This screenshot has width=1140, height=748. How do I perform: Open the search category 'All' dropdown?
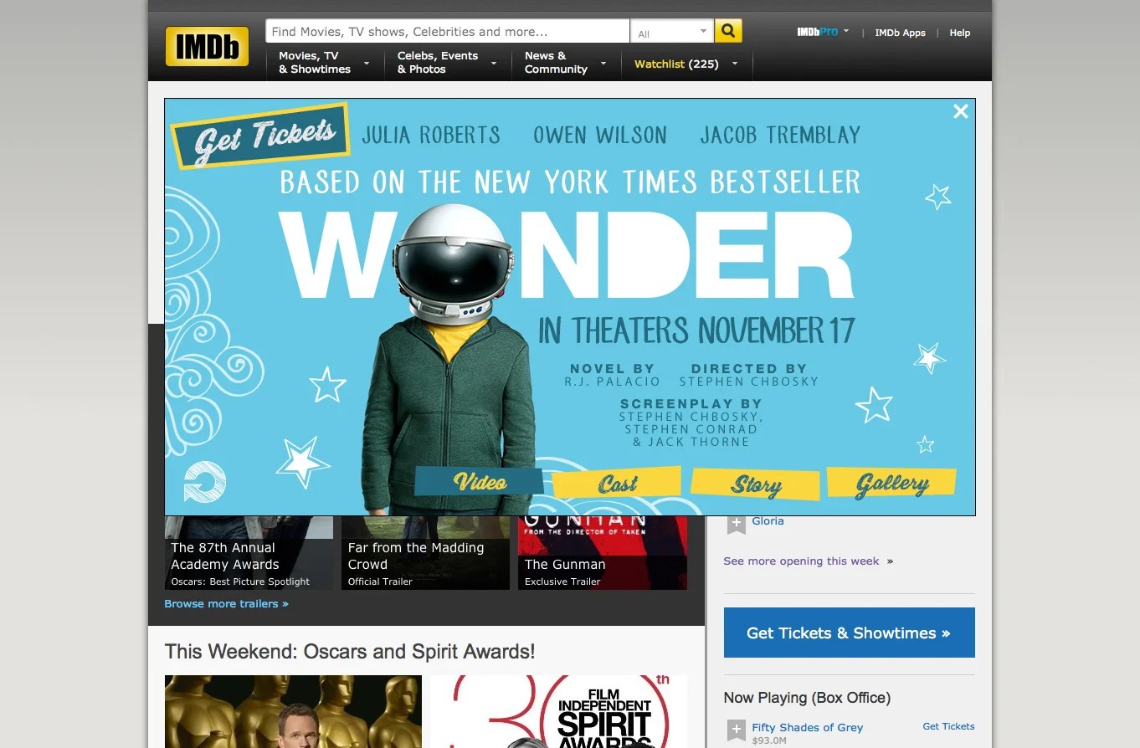(672, 32)
